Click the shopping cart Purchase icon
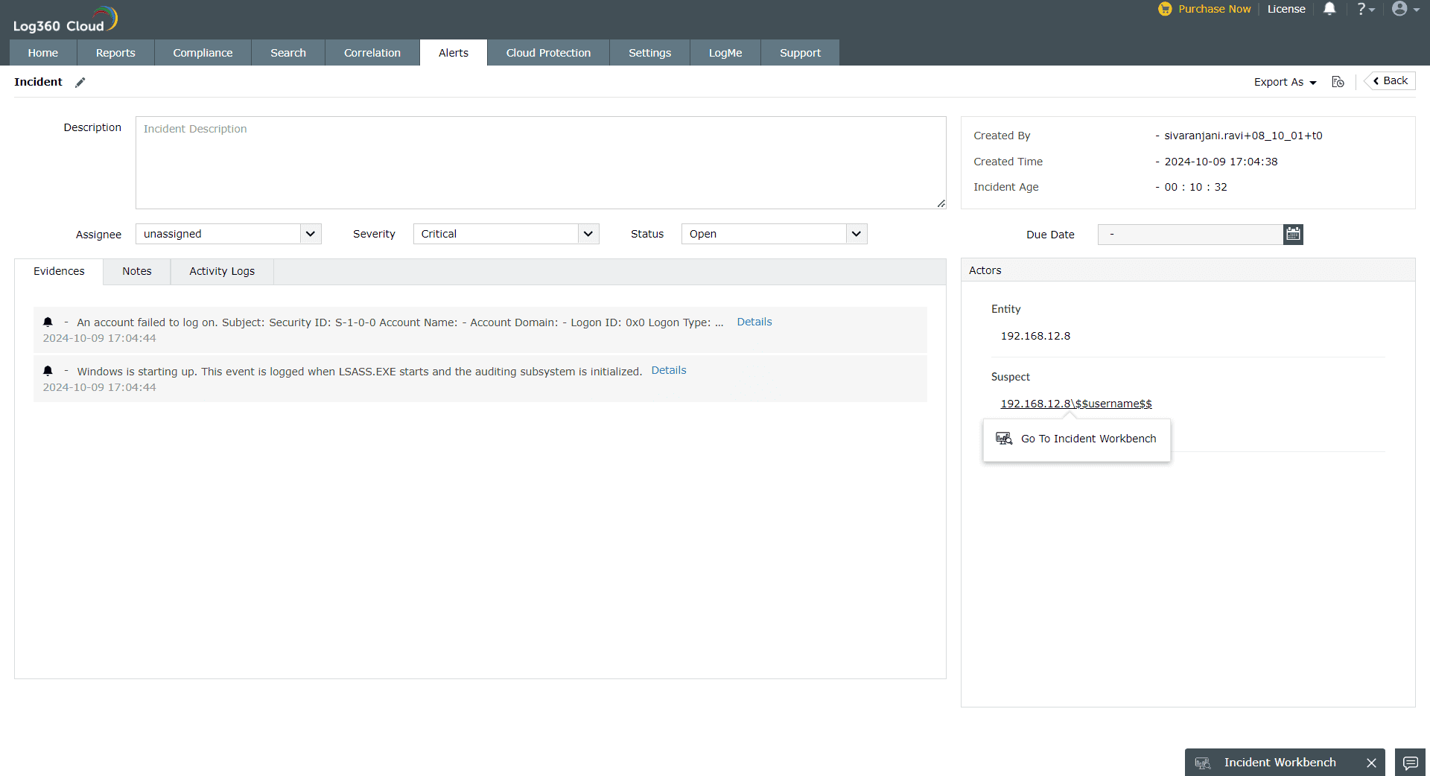The width and height of the screenshot is (1430, 776). click(1166, 9)
